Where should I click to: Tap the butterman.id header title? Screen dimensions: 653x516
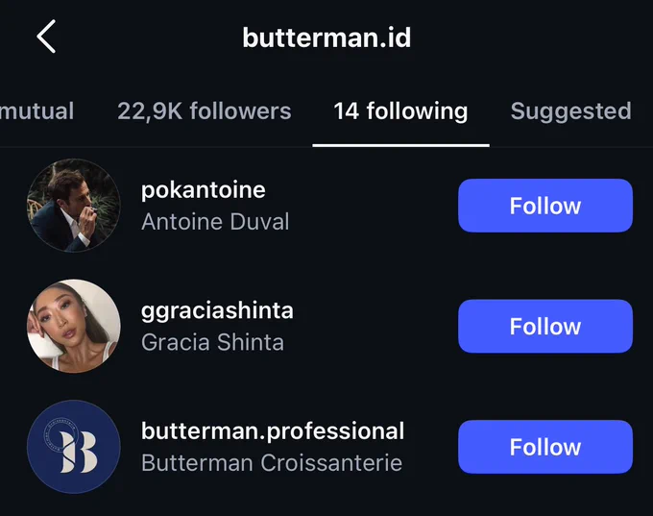point(326,37)
